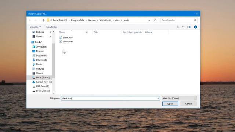Screen dimensions: 235x132
Task: Select the blank.wav file icon
Action: [61, 37]
